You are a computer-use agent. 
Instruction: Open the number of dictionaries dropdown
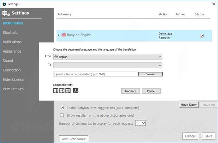point(140,123)
